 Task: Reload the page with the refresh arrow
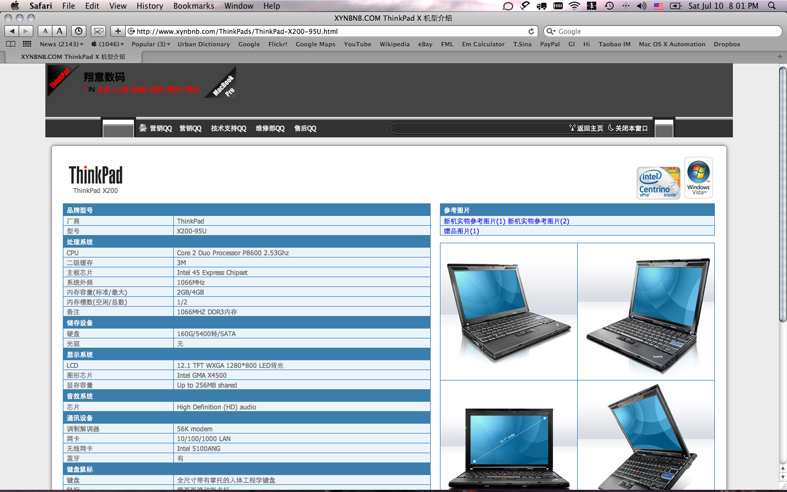[x=531, y=31]
